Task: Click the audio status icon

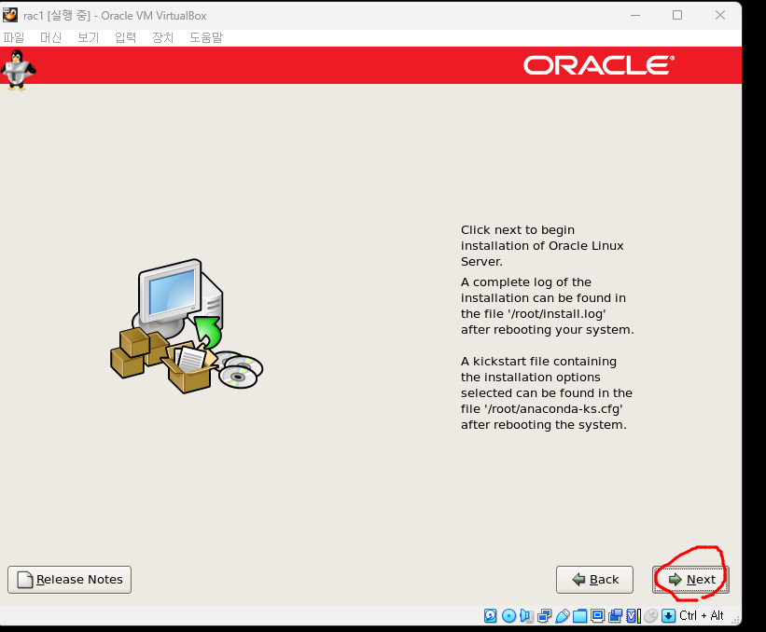Action: click(526, 616)
